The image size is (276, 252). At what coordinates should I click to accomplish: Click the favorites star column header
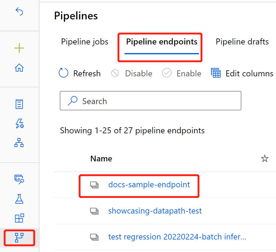265,159
